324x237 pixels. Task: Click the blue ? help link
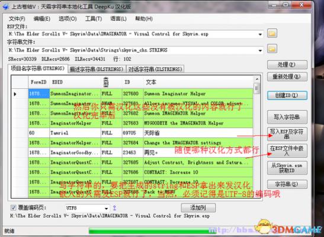114,208
